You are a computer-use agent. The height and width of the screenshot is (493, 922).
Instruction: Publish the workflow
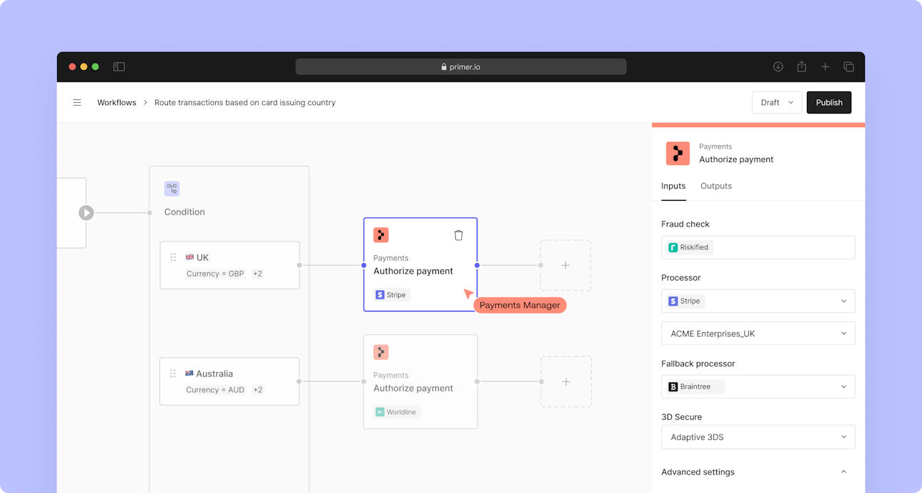829,102
